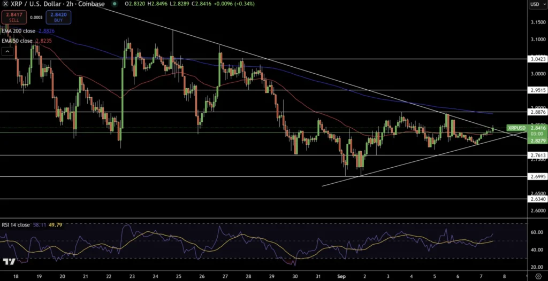Click the 3.0423 horizontal line price label
The image size is (548, 281).
[x=537, y=60]
